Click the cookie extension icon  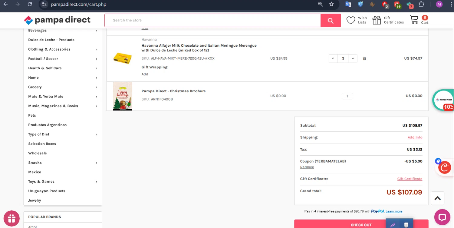point(372,4)
